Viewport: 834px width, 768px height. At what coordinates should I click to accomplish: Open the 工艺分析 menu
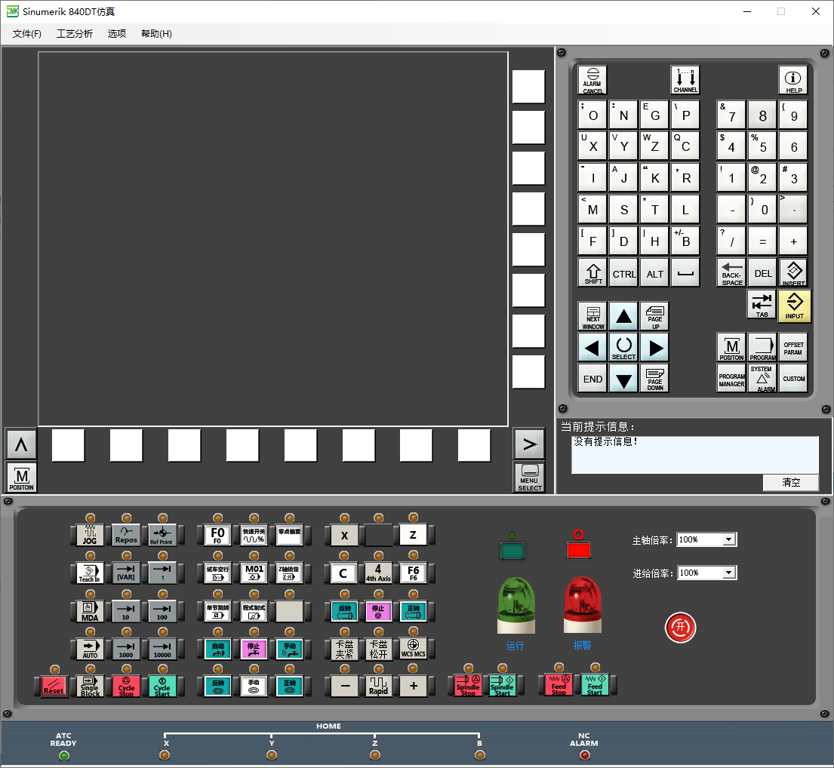75,34
